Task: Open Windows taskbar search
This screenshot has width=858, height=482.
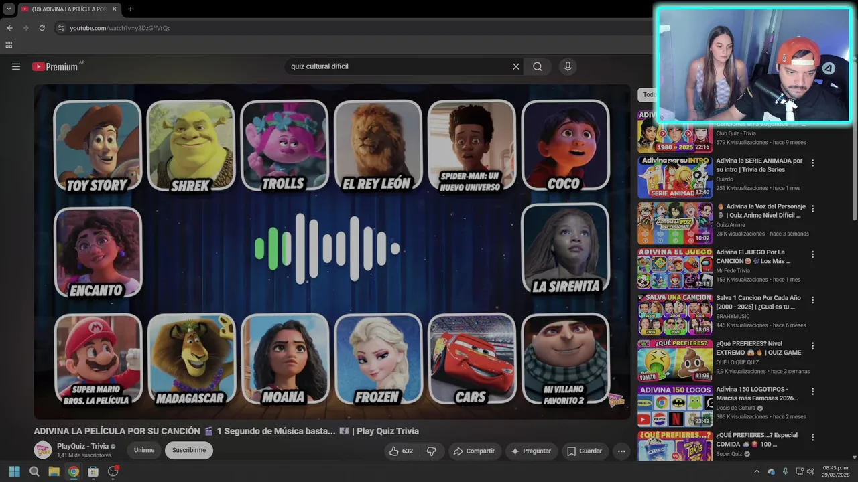Action: (34, 471)
